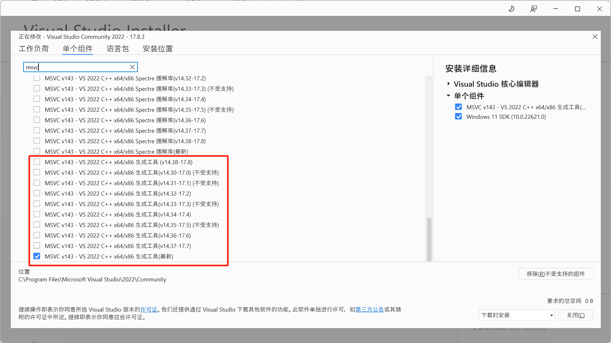Clear the msvc search box with X
This screenshot has width=611, height=343.
point(132,67)
